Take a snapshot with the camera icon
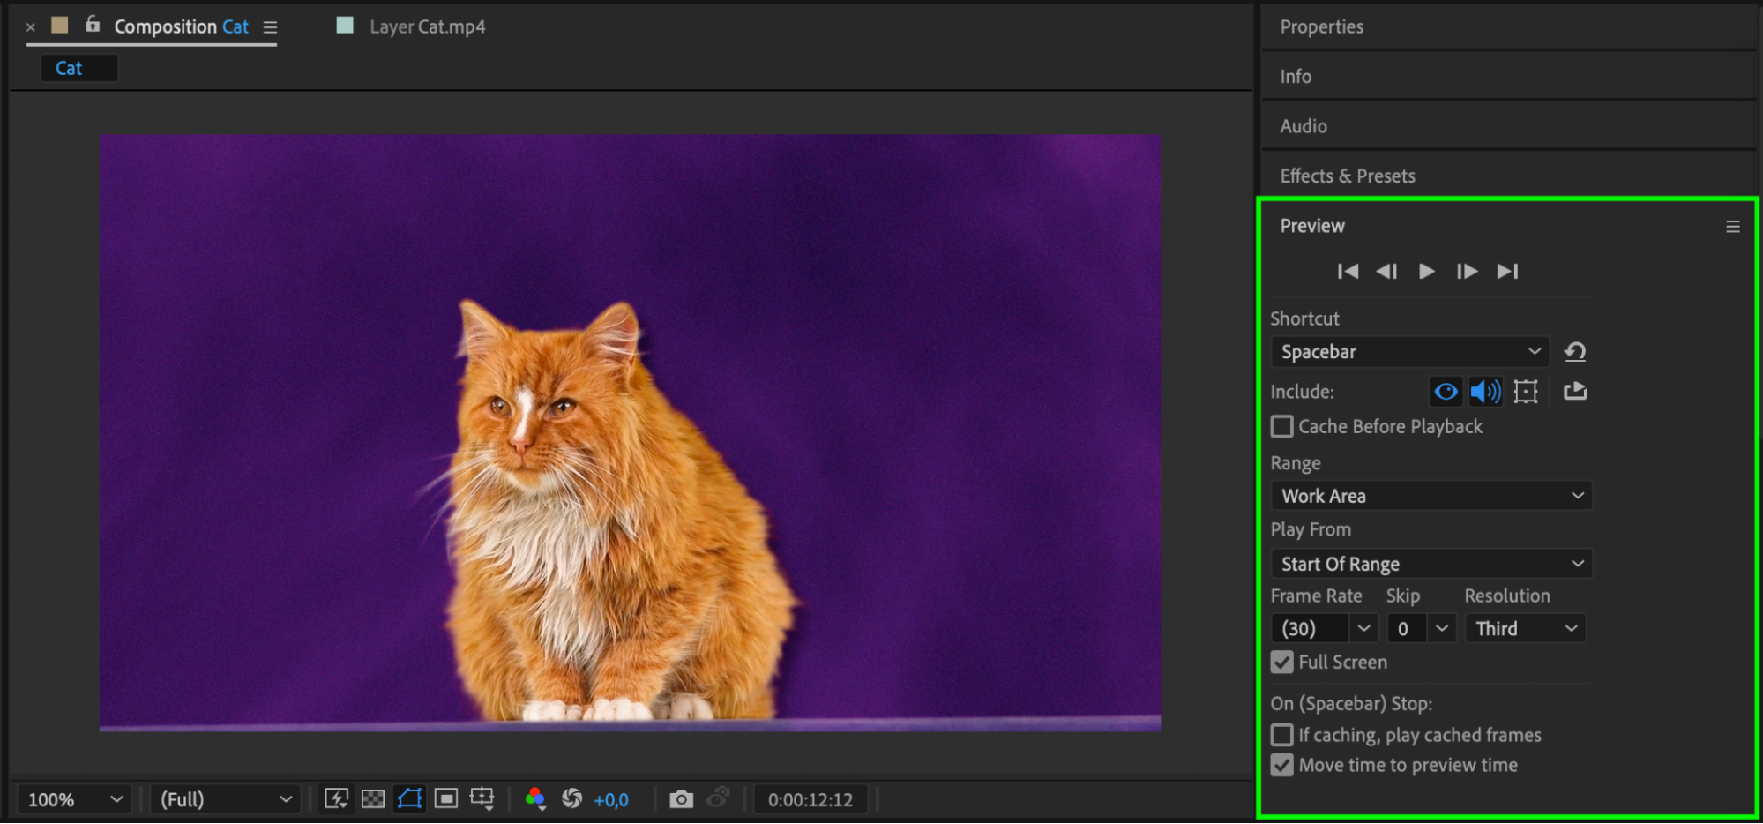 coord(681,799)
